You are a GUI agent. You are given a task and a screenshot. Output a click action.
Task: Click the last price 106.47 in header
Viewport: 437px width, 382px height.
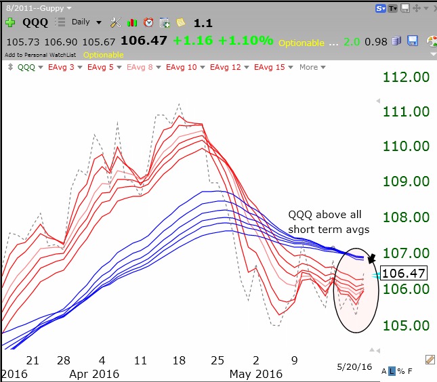coord(144,41)
